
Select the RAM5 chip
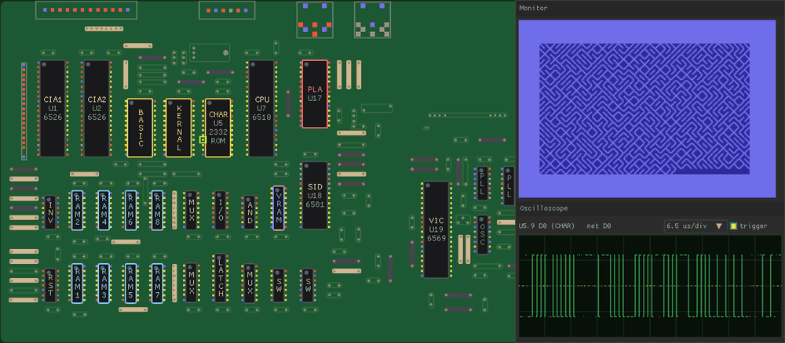click(130, 283)
